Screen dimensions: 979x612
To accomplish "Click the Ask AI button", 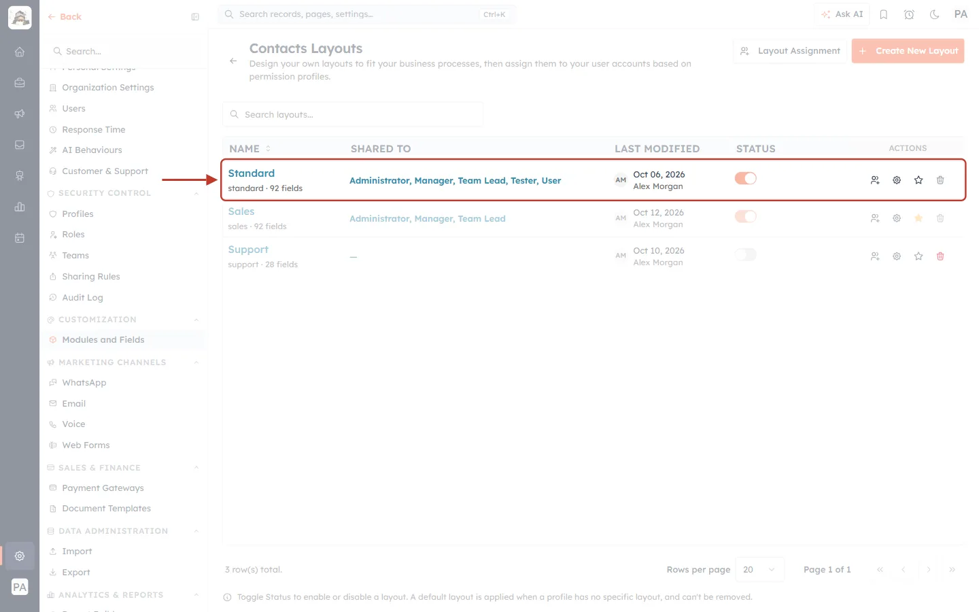I will click(x=842, y=14).
